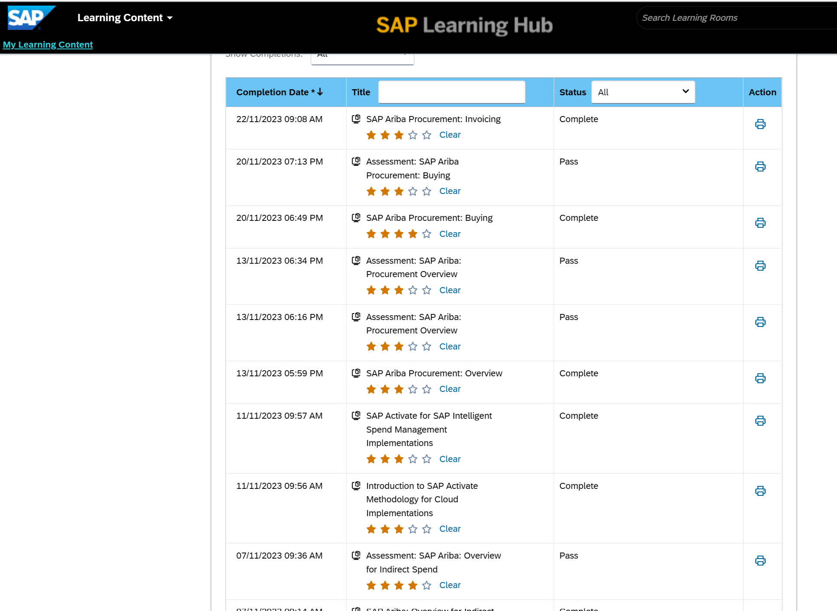
Task: Select title SAP Ariba Procurement: Overview
Action: click(x=434, y=373)
